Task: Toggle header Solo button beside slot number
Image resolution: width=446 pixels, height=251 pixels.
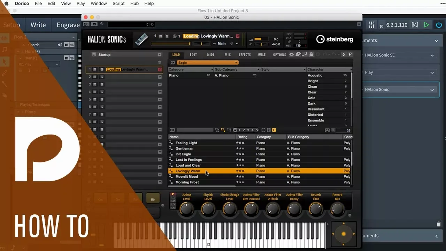Action: (x=167, y=36)
